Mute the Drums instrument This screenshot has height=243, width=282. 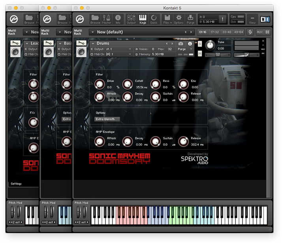pyautogui.click(x=200, y=53)
